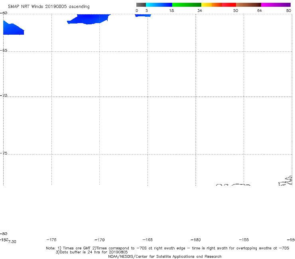Click the colorbar label 34
Viewport: 295px width, 259px height.
[x=200, y=11]
